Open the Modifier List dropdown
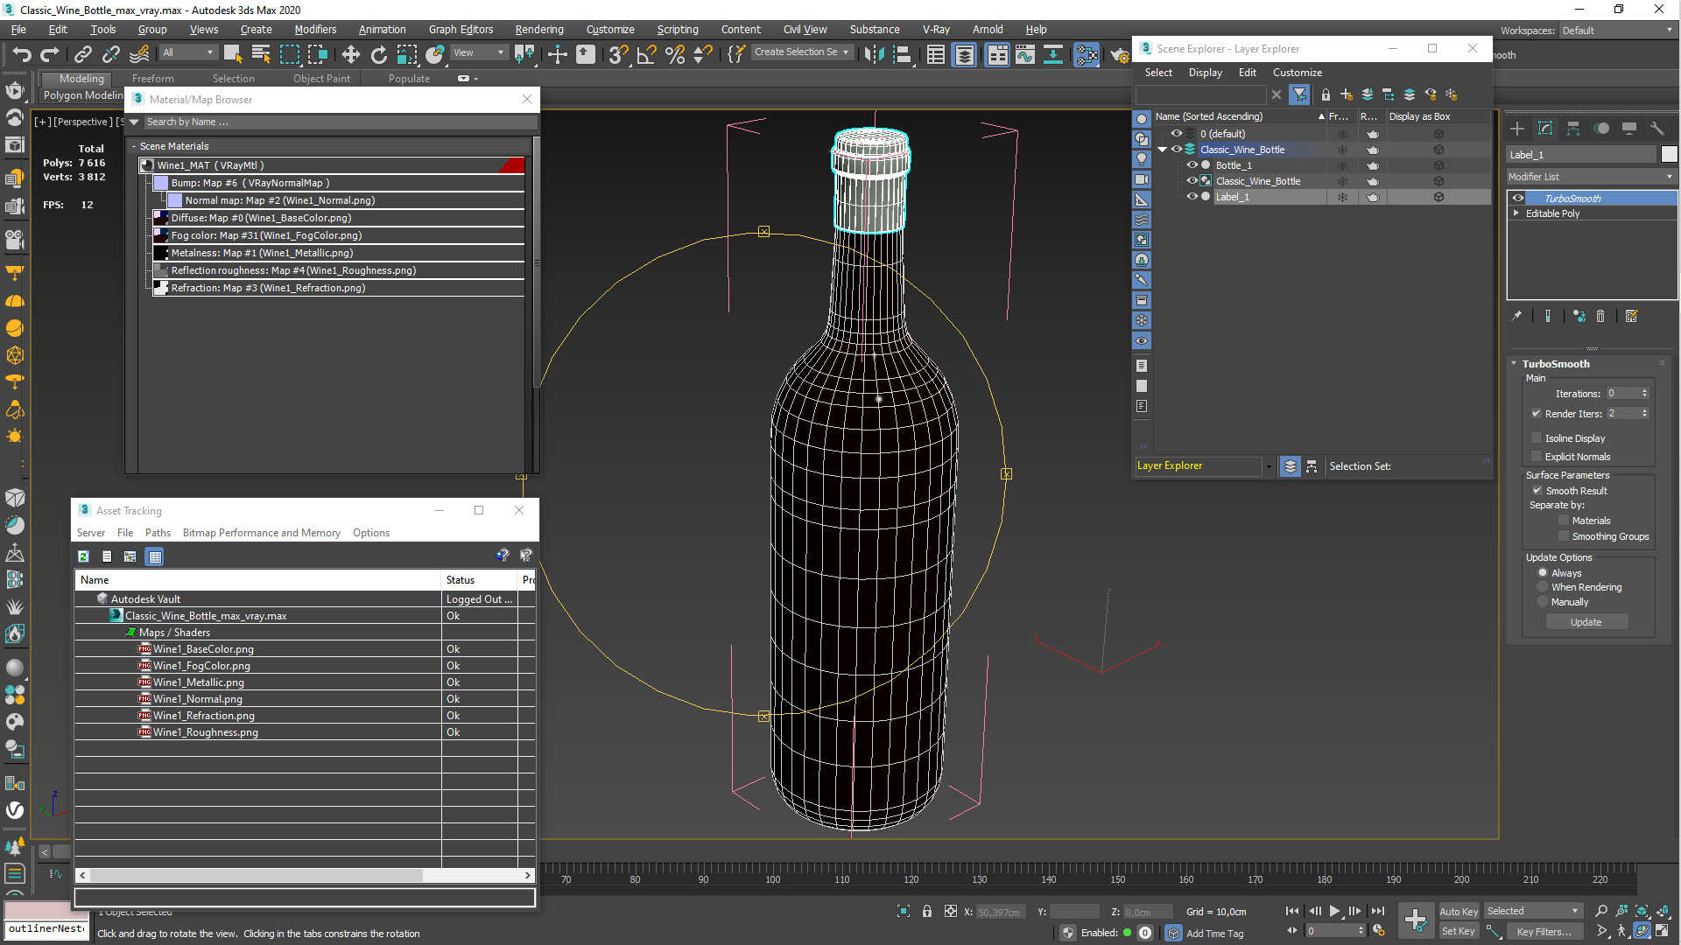Viewport: 1681px width, 945px height. click(x=1591, y=177)
